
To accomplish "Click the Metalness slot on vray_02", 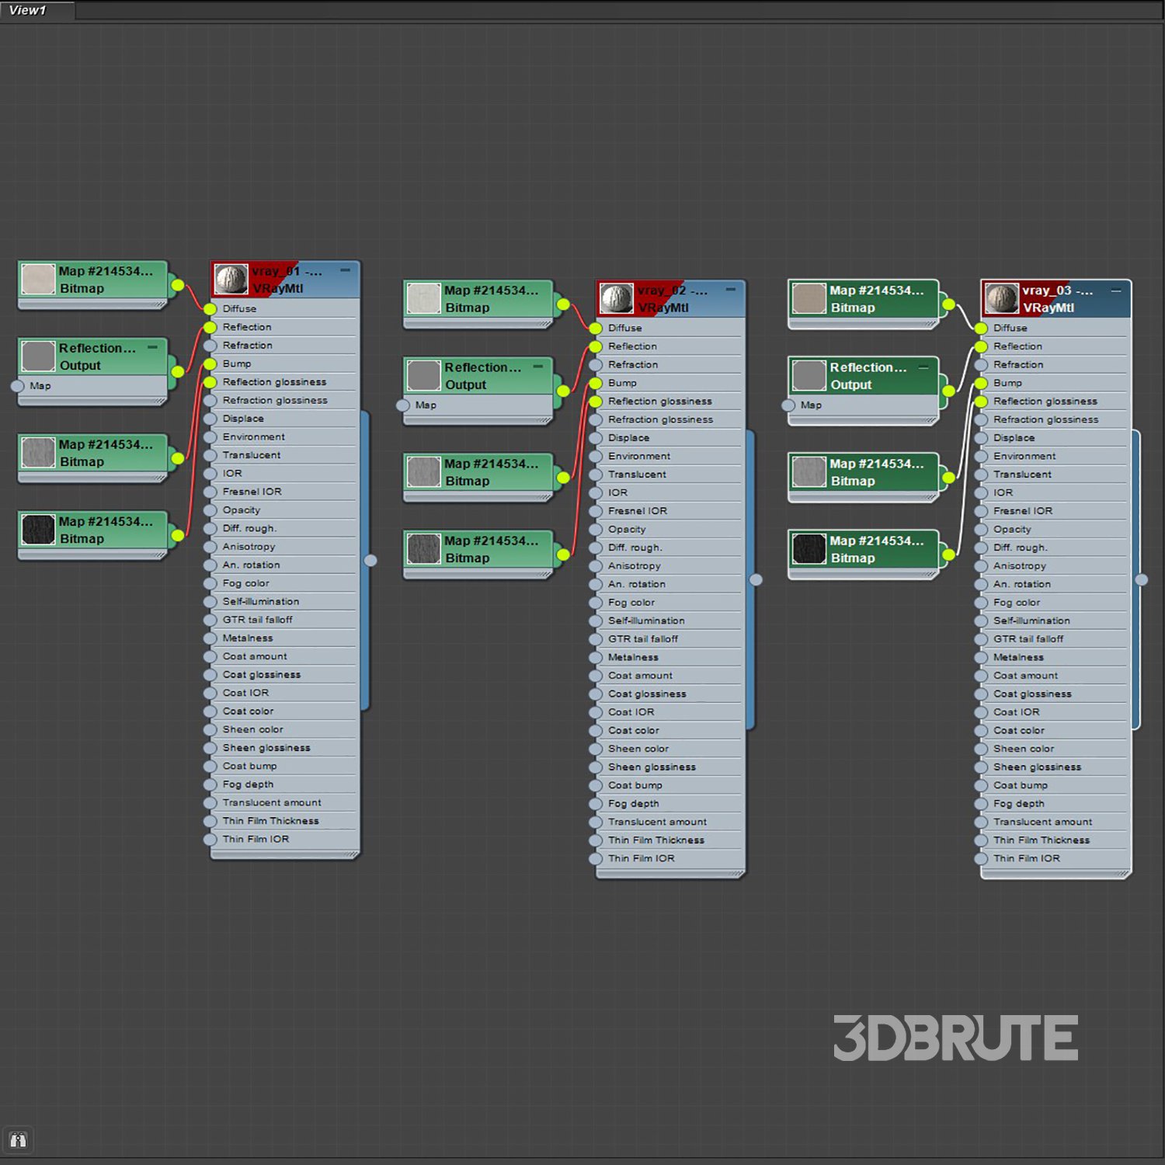I will point(633,657).
